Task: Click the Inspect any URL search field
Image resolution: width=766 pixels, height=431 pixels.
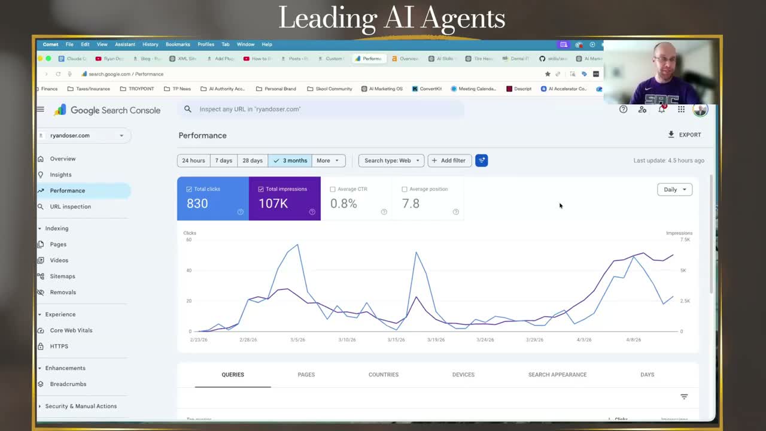Action: [321, 109]
